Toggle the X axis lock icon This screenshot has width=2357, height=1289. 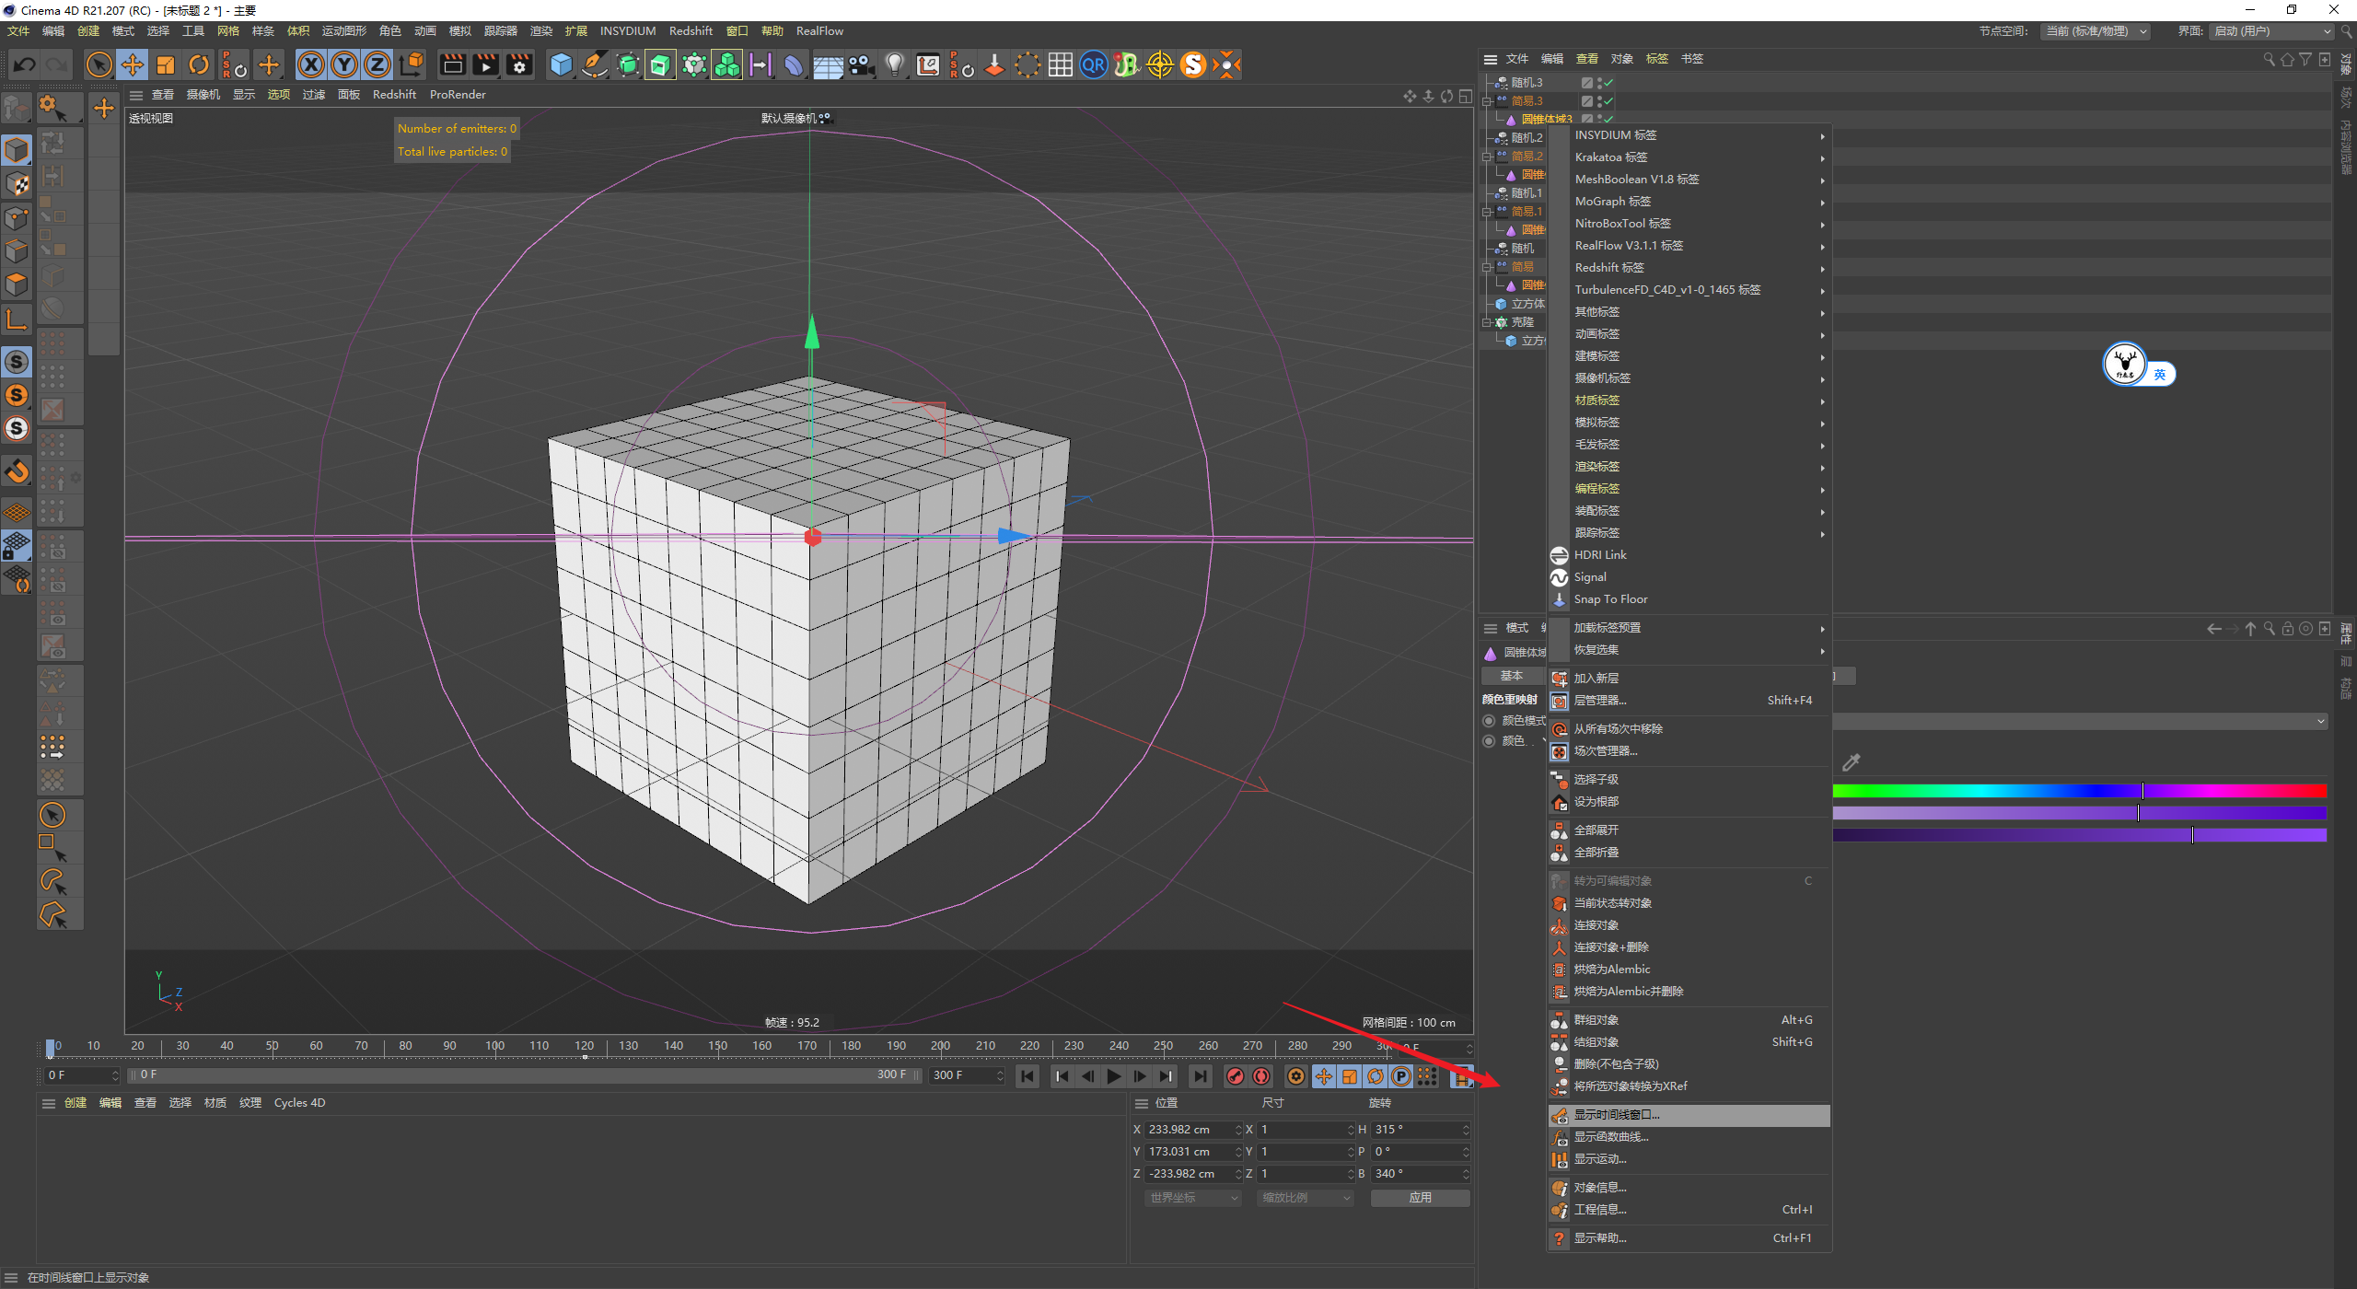(x=311, y=65)
